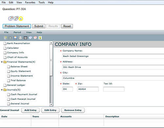
Task: Open application View menu
Action: (29, 32)
